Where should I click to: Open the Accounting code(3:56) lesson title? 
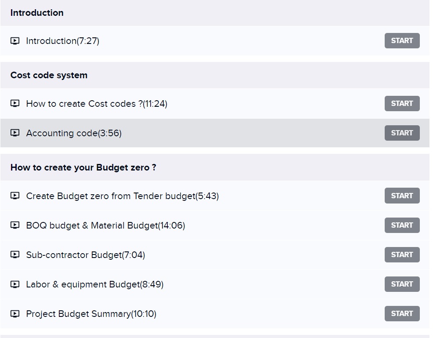click(74, 133)
